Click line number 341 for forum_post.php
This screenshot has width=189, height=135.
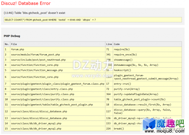pyautogui.click(x=108, y=54)
